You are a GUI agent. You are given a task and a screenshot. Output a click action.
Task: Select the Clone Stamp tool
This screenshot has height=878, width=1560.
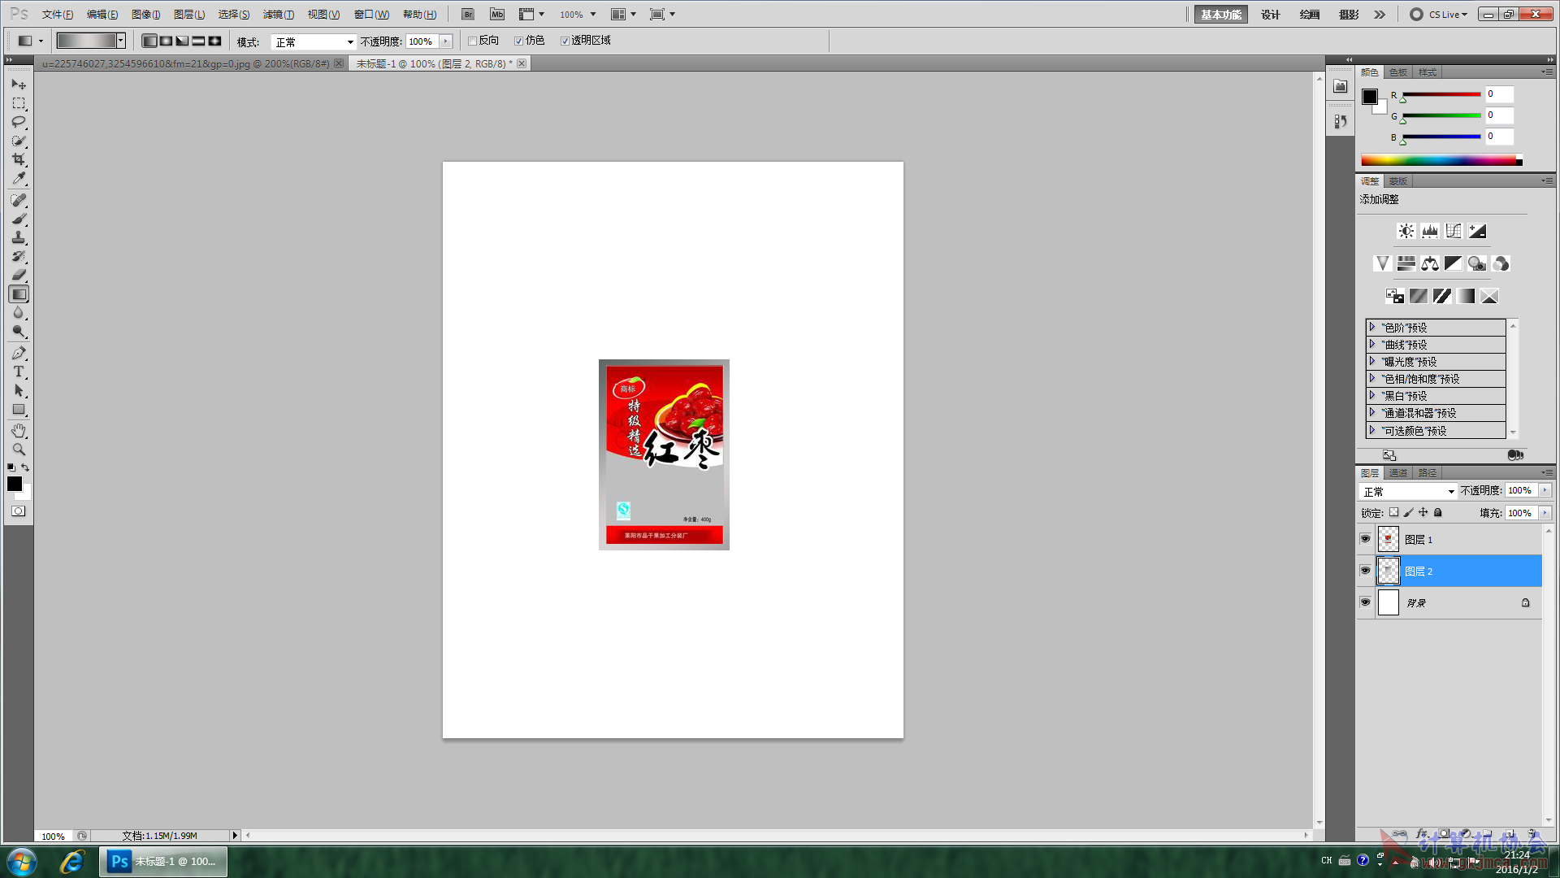tap(19, 237)
